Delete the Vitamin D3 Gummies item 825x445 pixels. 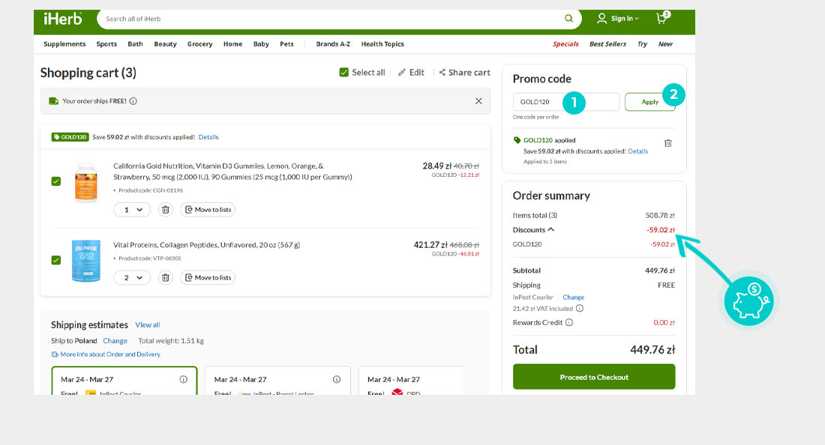pyautogui.click(x=165, y=210)
